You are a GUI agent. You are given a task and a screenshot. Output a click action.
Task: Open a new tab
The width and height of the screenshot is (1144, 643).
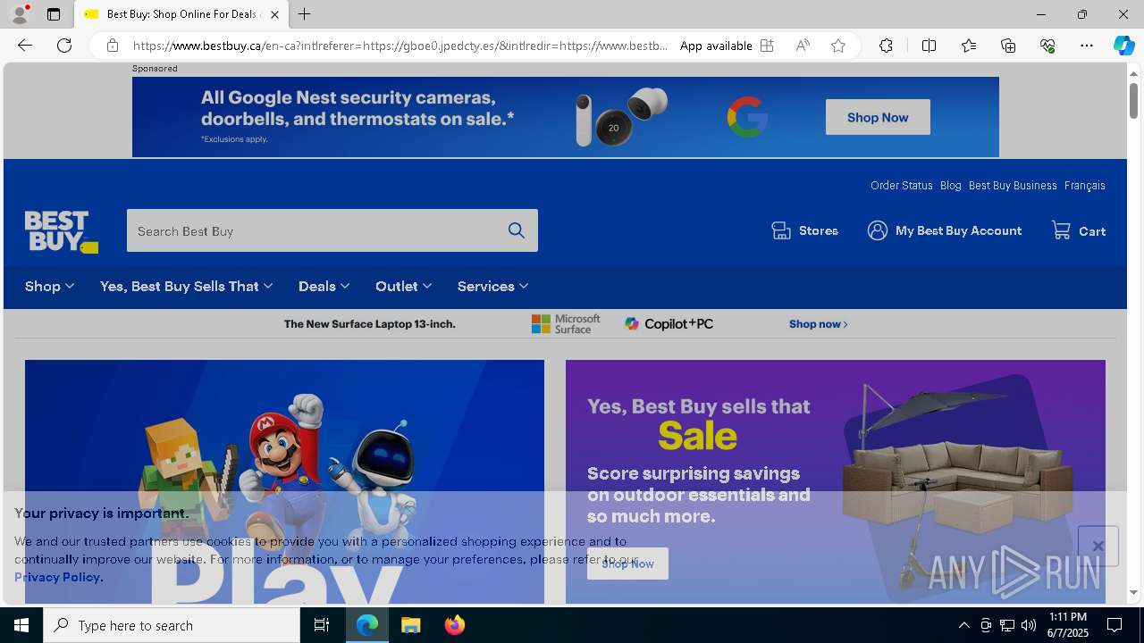tap(305, 14)
